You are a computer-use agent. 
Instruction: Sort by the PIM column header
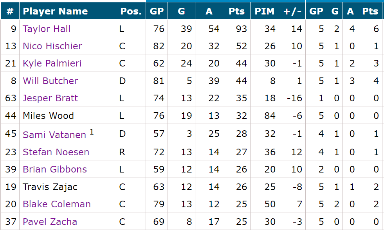[x=265, y=11]
